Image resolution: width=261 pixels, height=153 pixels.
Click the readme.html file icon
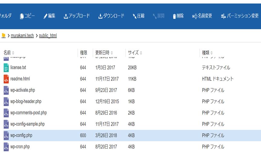tap(6, 79)
